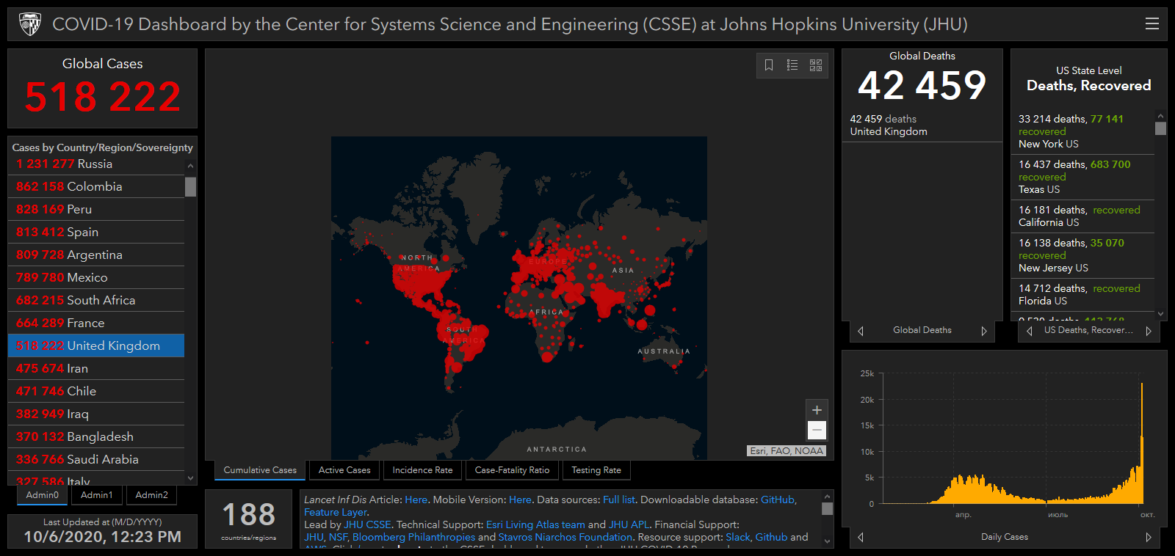Show next chart after Daily Cases
This screenshot has height=556, width=1175.
[1149, 537]
